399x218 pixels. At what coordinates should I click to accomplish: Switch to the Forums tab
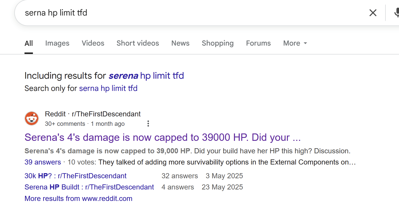pyautogui.click(x=258, y=43)
